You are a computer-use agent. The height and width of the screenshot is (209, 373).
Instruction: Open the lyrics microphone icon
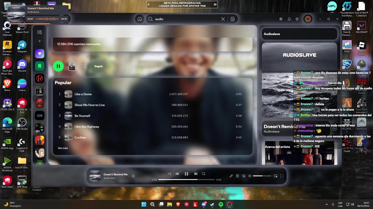[x=231, y=176]
